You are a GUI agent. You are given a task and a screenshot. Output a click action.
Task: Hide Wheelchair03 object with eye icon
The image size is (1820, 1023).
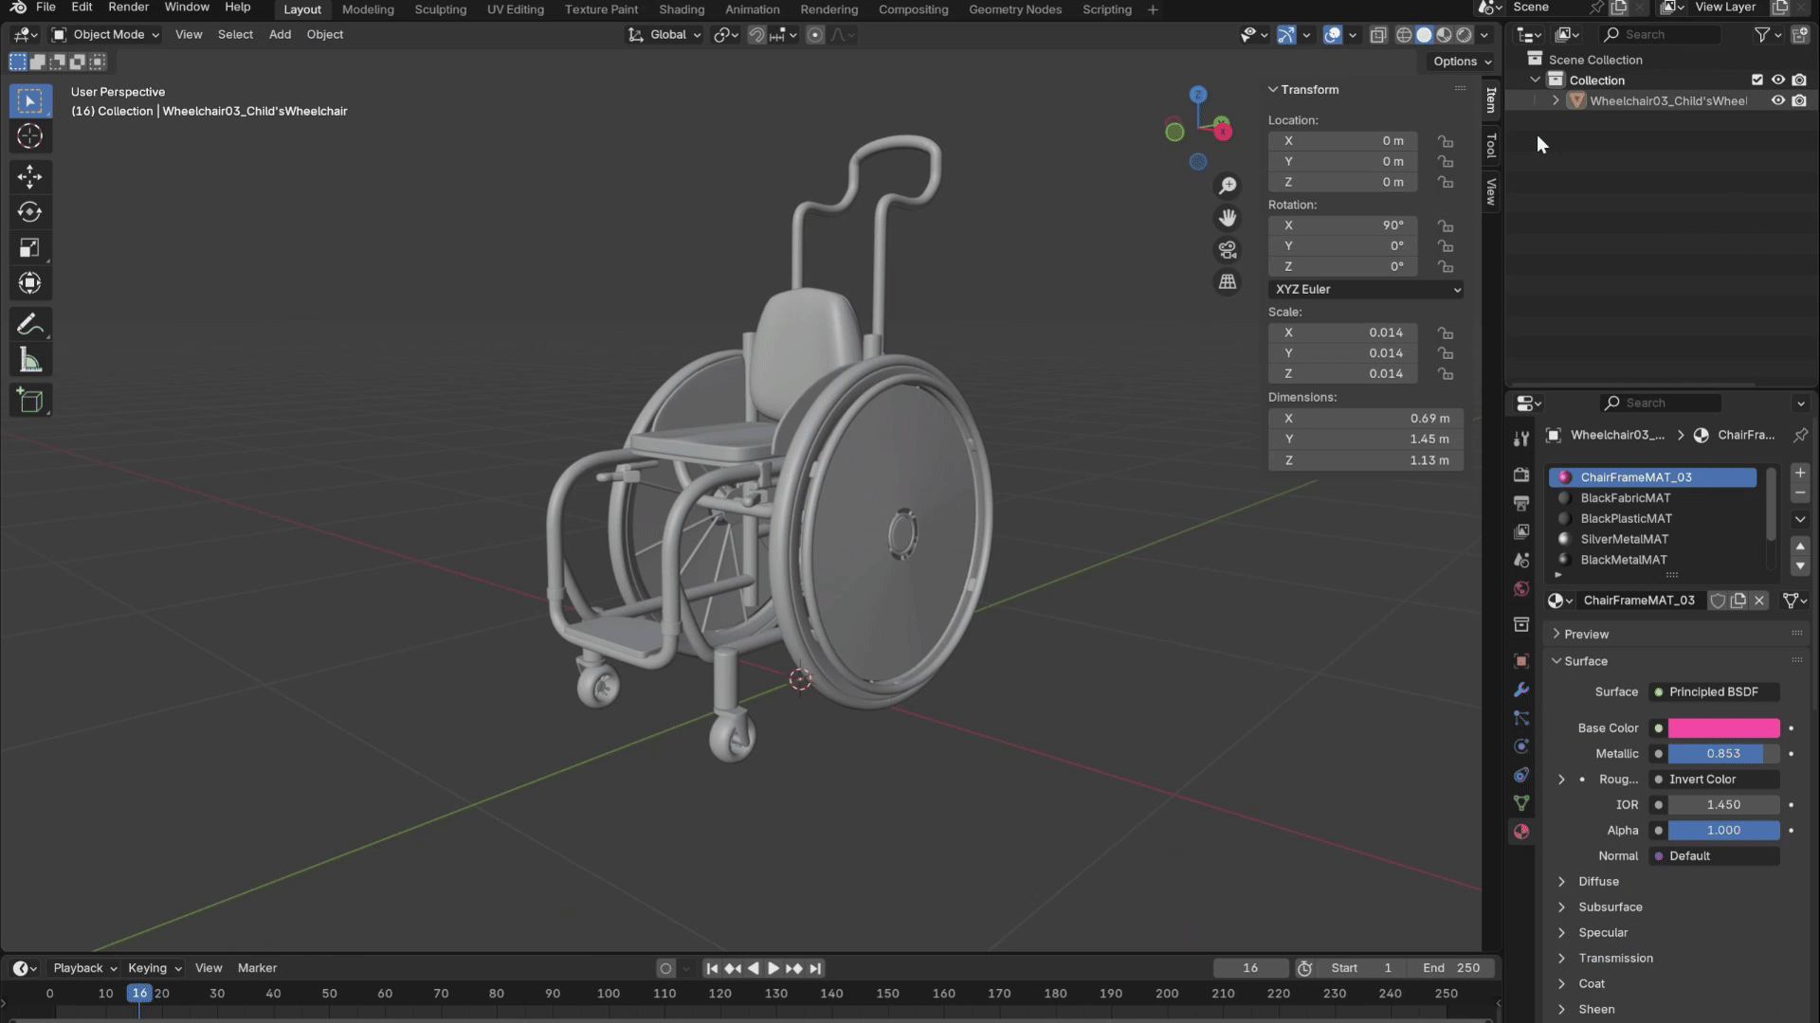point(1778,100)
